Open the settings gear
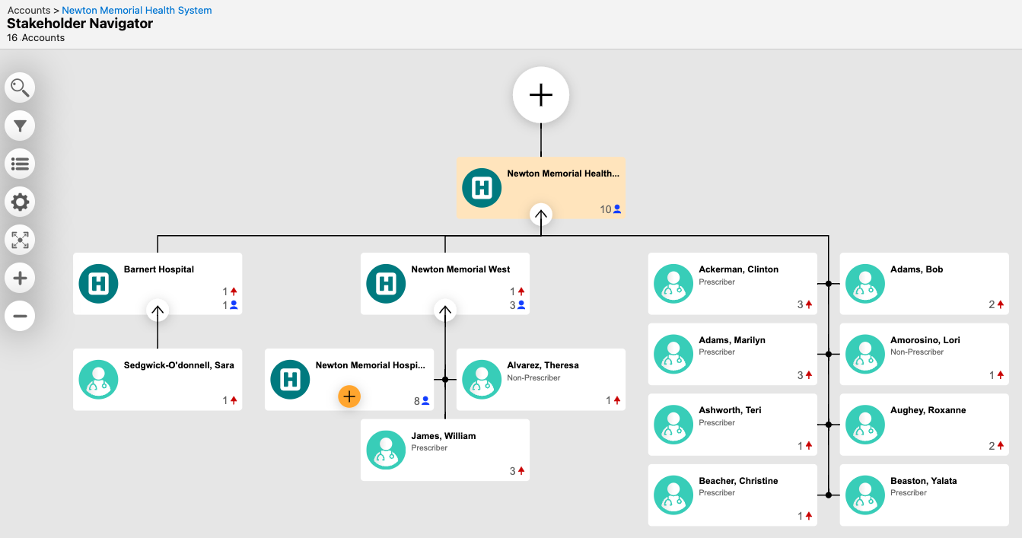The width and height of the screenshot is (1022, 538). (x=20, y=202)
